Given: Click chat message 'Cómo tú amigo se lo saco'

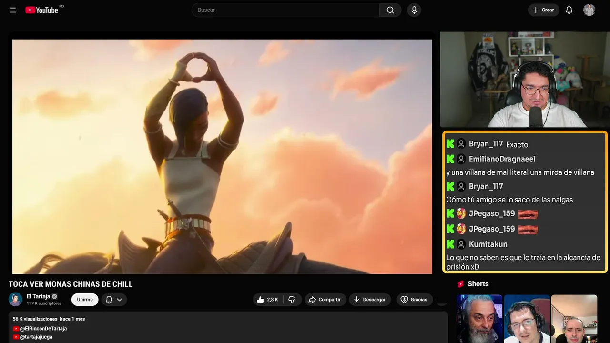Looking at the screenshot, I should (509, 200).
